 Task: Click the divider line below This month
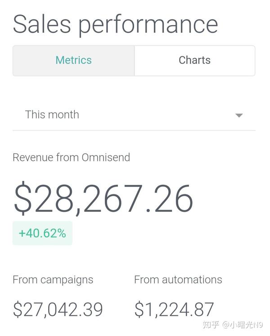tap(134, 130)
